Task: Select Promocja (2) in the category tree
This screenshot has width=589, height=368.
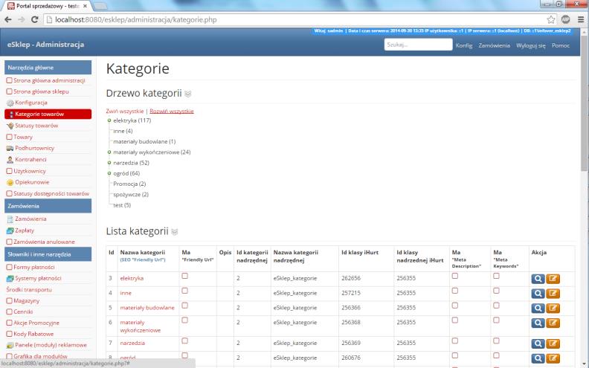Action: click(129, 184)
